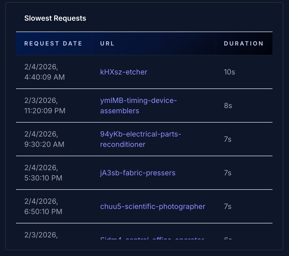Sort table by REQUEST DATE column

coord(53,43)
